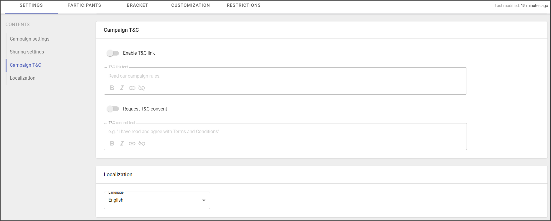Click the Campaign T&C section heading
551x221 pixels.
click(121, 30)
